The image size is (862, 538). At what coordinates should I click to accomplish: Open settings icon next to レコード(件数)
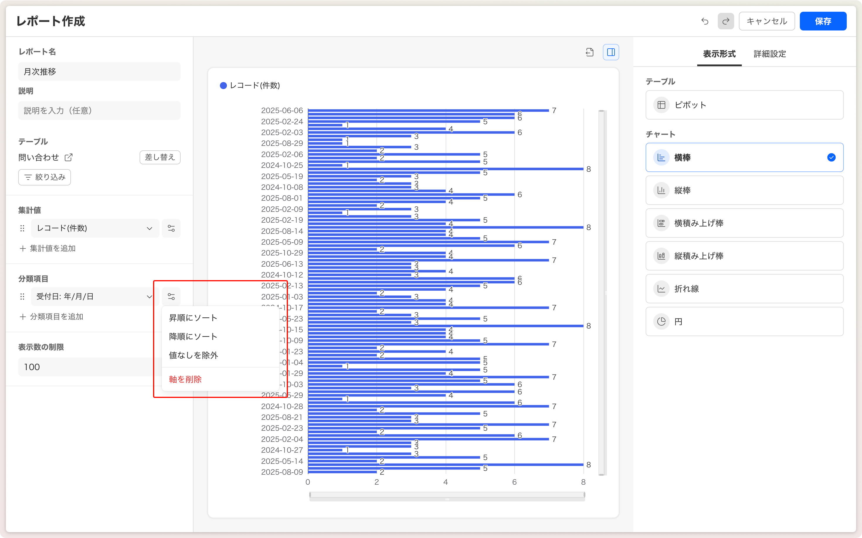pyautogui.click(x=171, y=228)
